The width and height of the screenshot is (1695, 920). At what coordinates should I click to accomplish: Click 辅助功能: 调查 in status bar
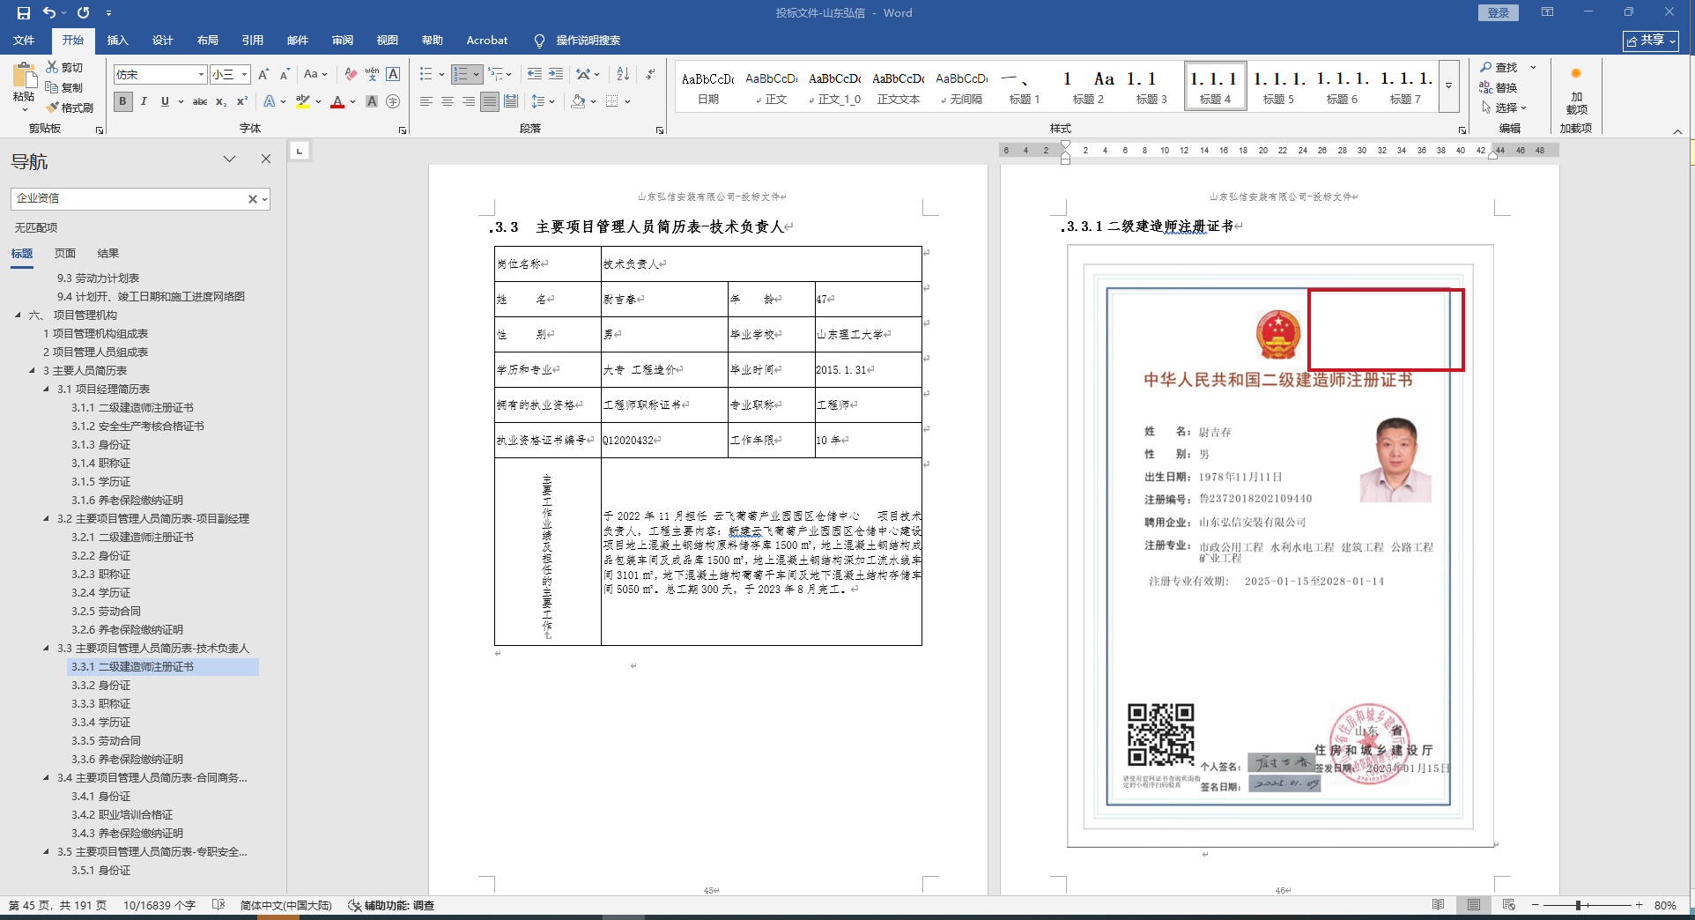pyautogui.click(x=391, y=906)
